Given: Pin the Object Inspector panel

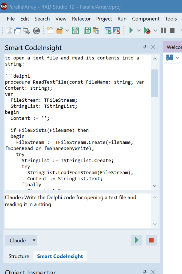Looking at the screenshot, I should [145, 272].
